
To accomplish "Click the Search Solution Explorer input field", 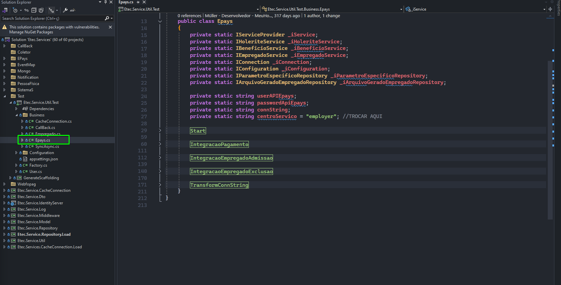I will [53, 19].
